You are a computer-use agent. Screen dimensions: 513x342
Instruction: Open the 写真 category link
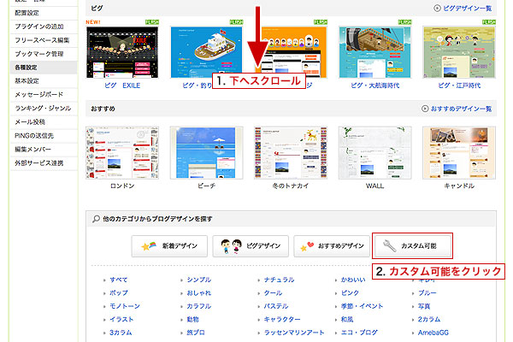click(x=424, y=306)
